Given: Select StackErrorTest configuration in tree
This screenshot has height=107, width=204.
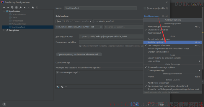Looking at the screenshot, I should (x=28, y=27).
